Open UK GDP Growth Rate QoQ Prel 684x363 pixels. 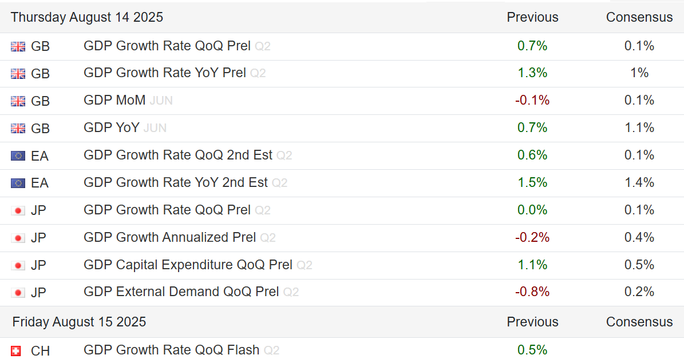click(x=167, y=46)
